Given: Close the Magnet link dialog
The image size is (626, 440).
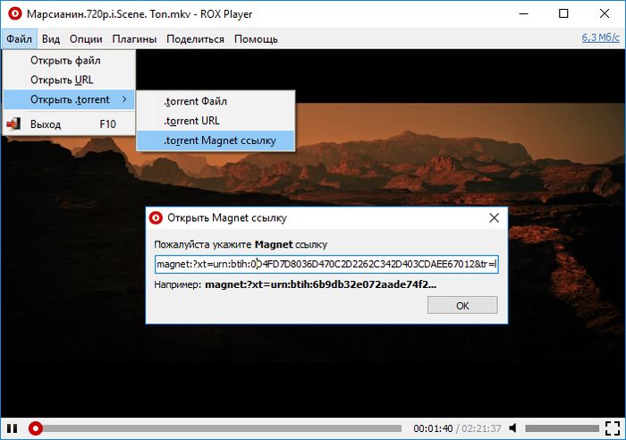Looking at the screenshot, I should (494, 217).
